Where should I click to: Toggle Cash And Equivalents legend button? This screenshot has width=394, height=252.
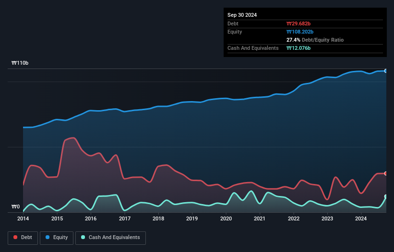[110, 238]
